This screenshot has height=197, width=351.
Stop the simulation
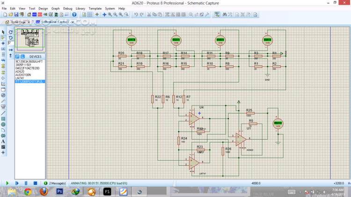coord(36,183)
